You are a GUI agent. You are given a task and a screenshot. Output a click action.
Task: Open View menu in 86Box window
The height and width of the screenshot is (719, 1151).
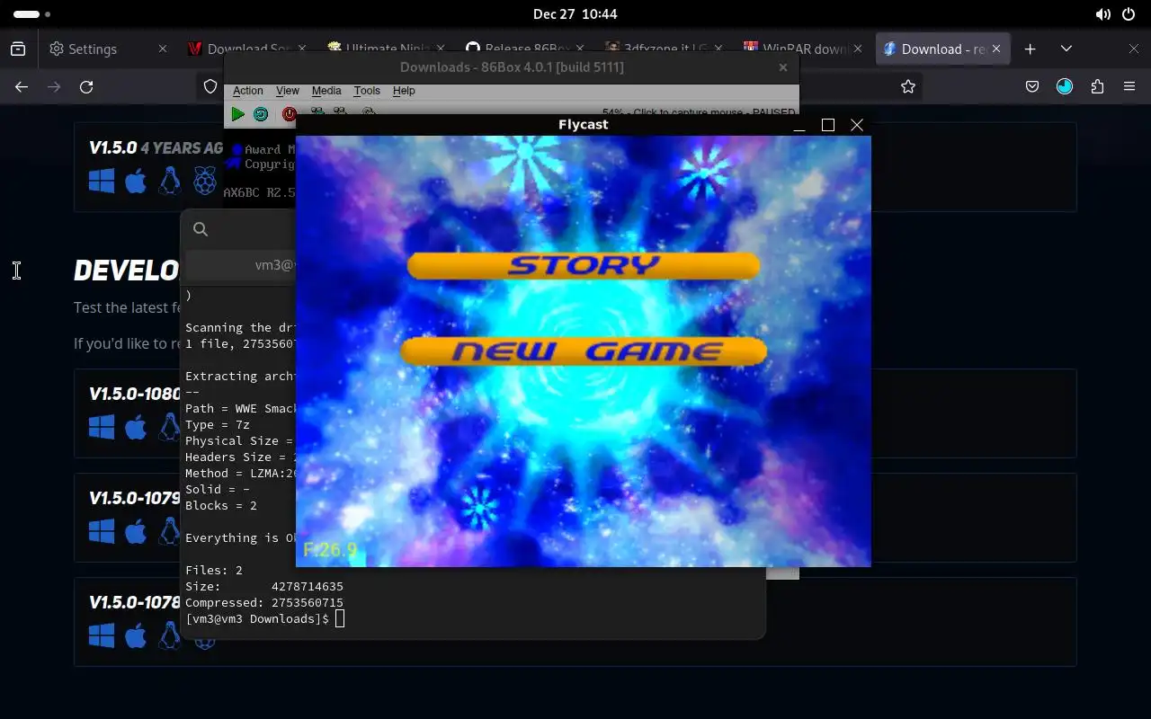(x=288, y=91)
